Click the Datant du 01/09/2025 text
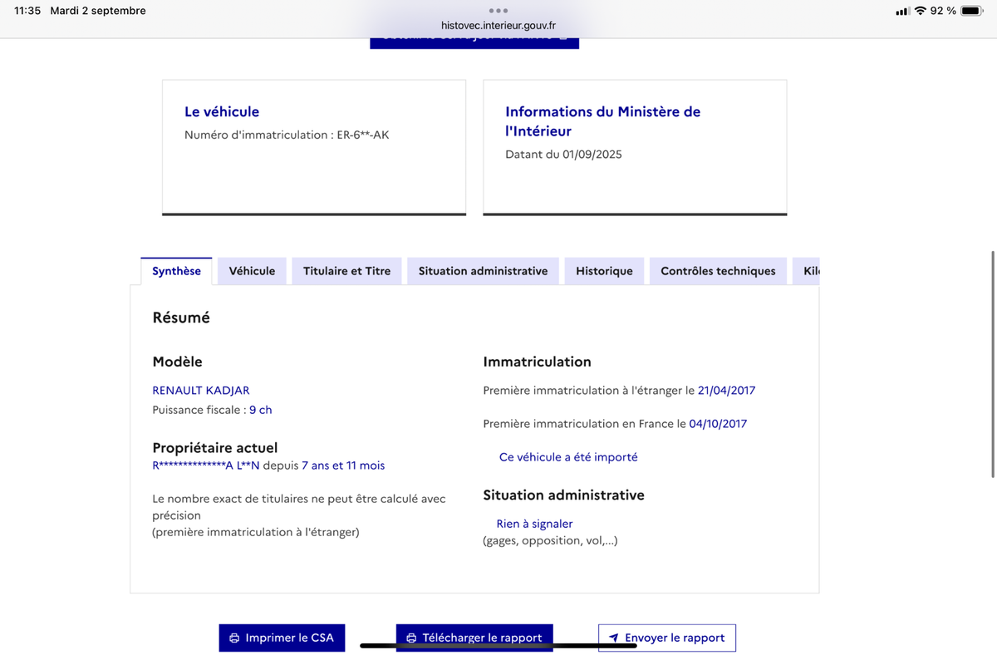997x655 pixels. click(x=563, y=154)
